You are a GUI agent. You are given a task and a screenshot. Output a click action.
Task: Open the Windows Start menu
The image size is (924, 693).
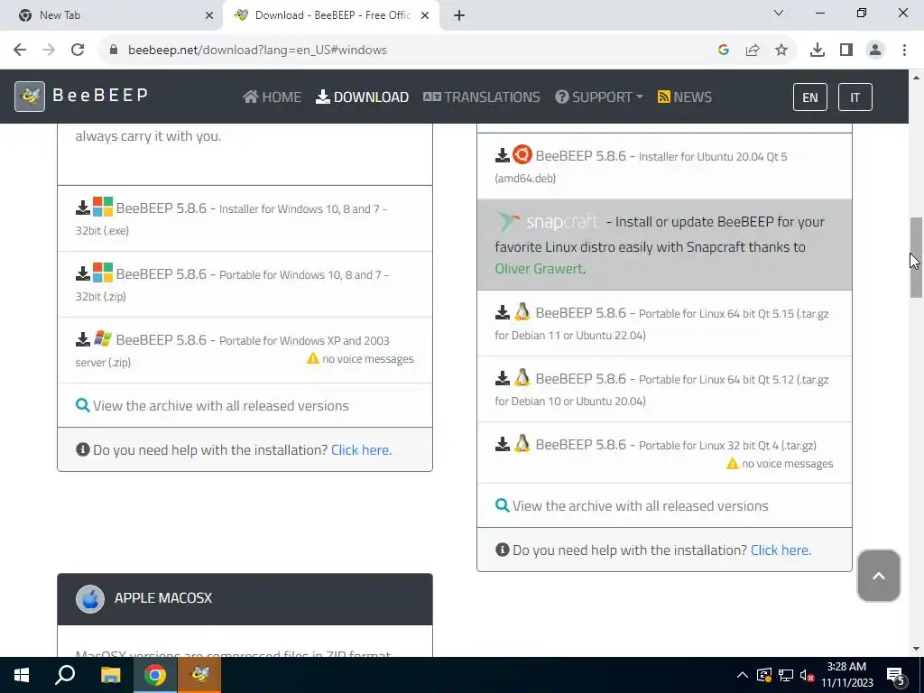pyautogui.click(x=22, y=675)
